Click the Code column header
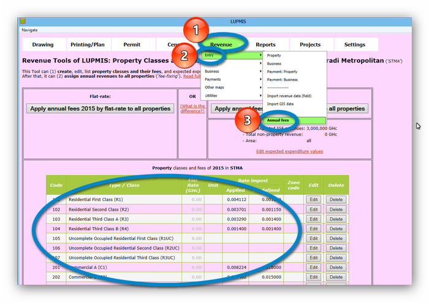The image size is (429, 302). [x=56, y=185]
